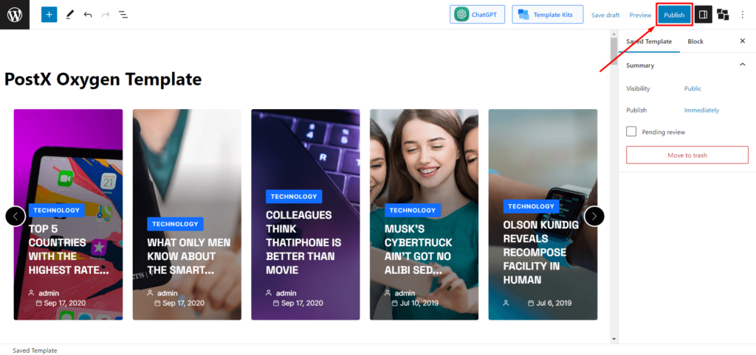Screen dimensions: 756x355
Task: Click Technology tag on Olson Kundig card
Action: coord(531,206)
